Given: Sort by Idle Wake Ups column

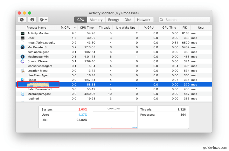Looking at the screenshot, I should click(126, 28).
